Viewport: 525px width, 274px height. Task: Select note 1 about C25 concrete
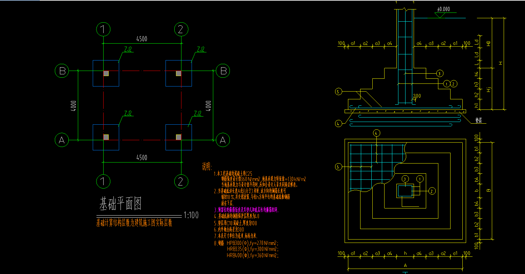click(x=233, y=173)
